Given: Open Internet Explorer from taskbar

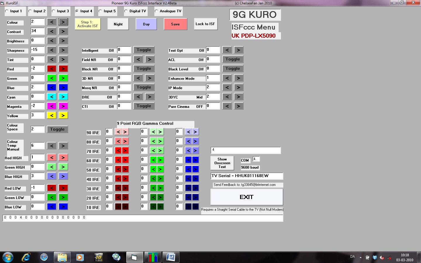Looking at the screenshot, I should 26,257.
